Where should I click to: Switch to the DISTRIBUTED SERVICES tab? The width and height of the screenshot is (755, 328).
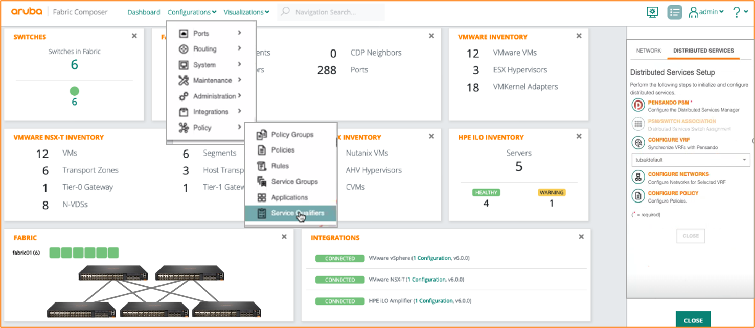click(x=703, y=51)
